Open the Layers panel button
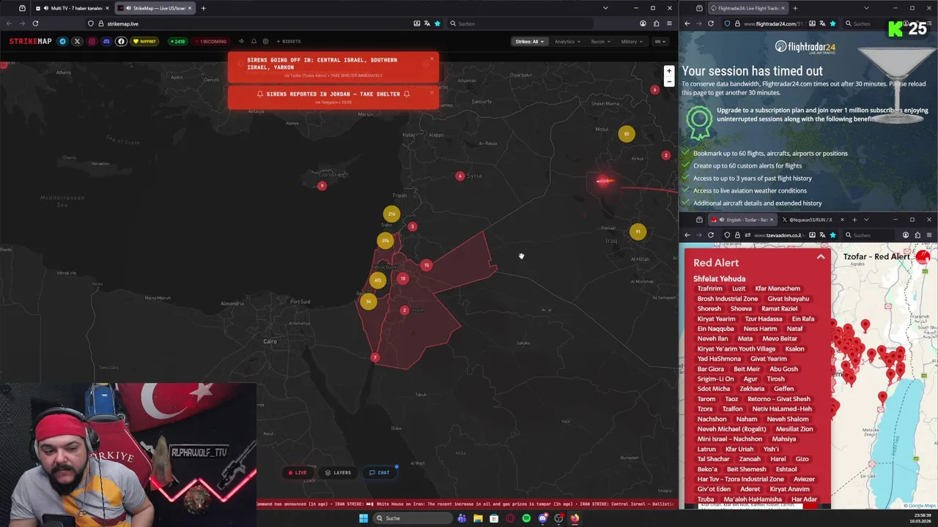 pyautogui.click(x=338, y=473)
